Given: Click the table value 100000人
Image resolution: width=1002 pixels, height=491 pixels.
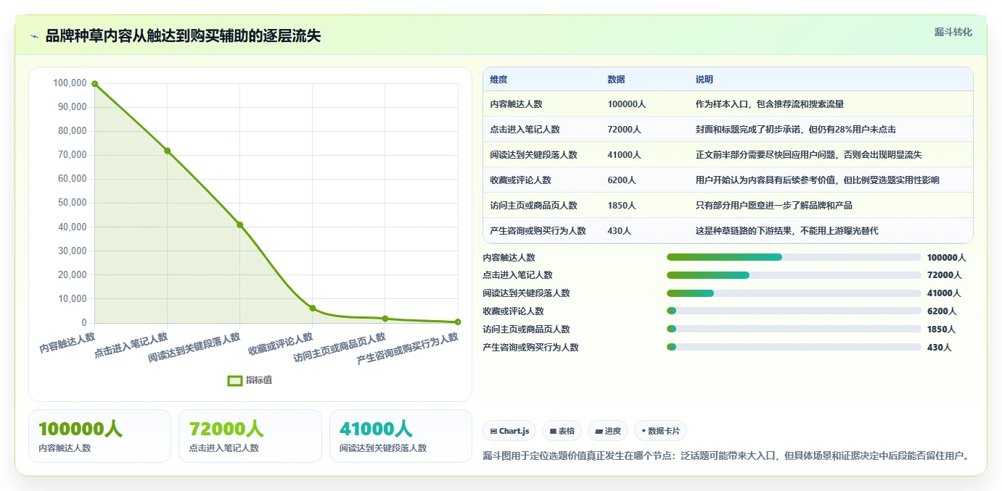Looking at the screenshot, I should tap(627, 104).
